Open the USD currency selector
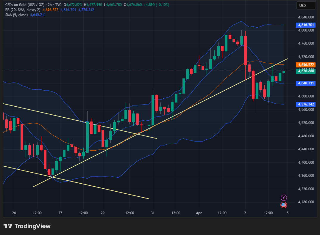The image size is (320, 235). tap(306, 5)
